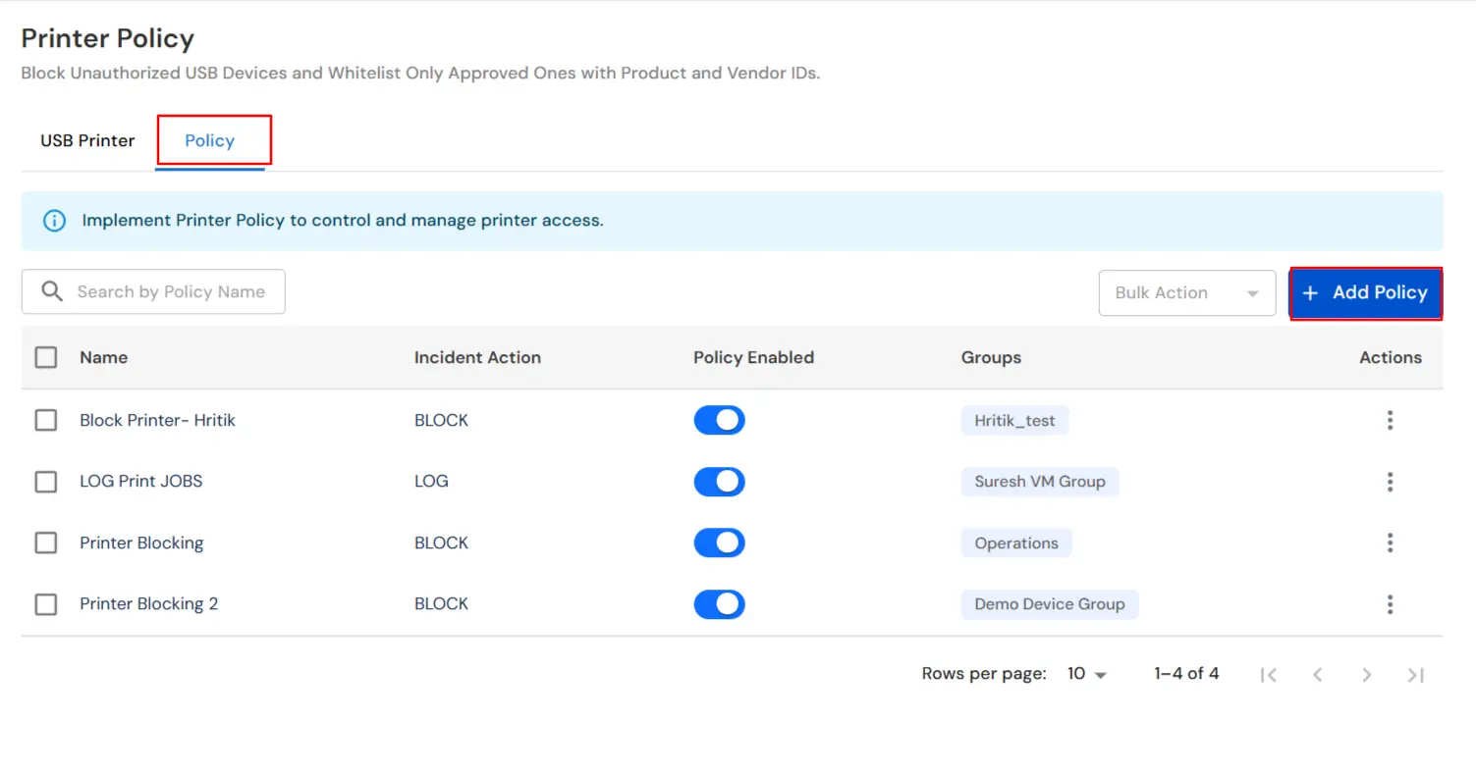Screen dimensions: 1476x776
Task: Click the search magnifier icon
Action: click(52, 291)
